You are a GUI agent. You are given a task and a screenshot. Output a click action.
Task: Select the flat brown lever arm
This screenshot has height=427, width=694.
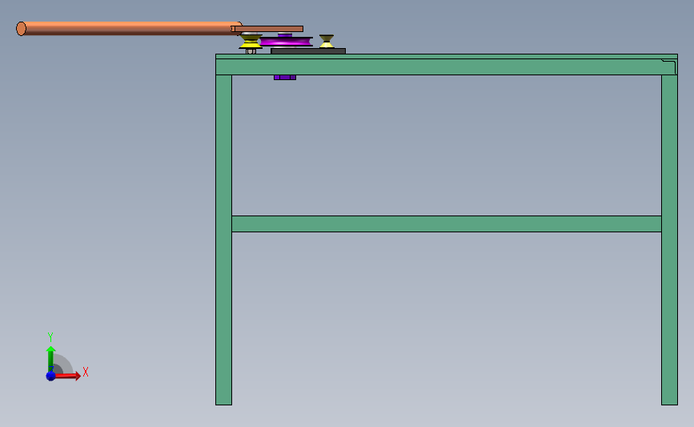pos(269,29)
